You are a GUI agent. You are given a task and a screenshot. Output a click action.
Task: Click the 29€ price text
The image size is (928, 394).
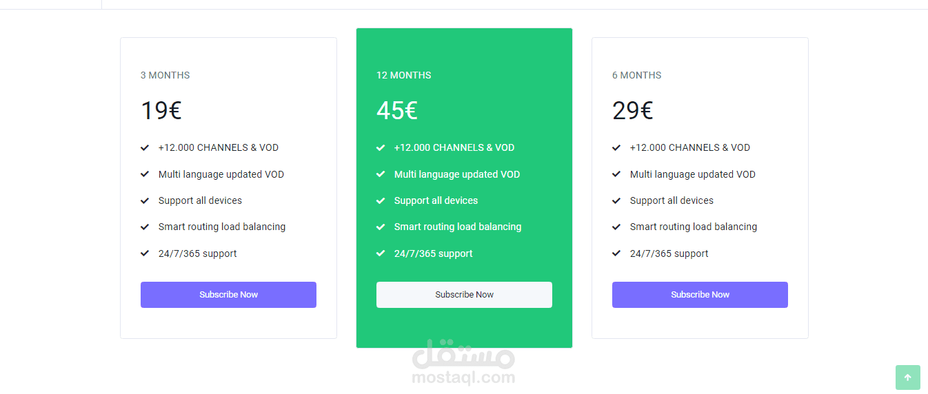(x=633, y=110)
